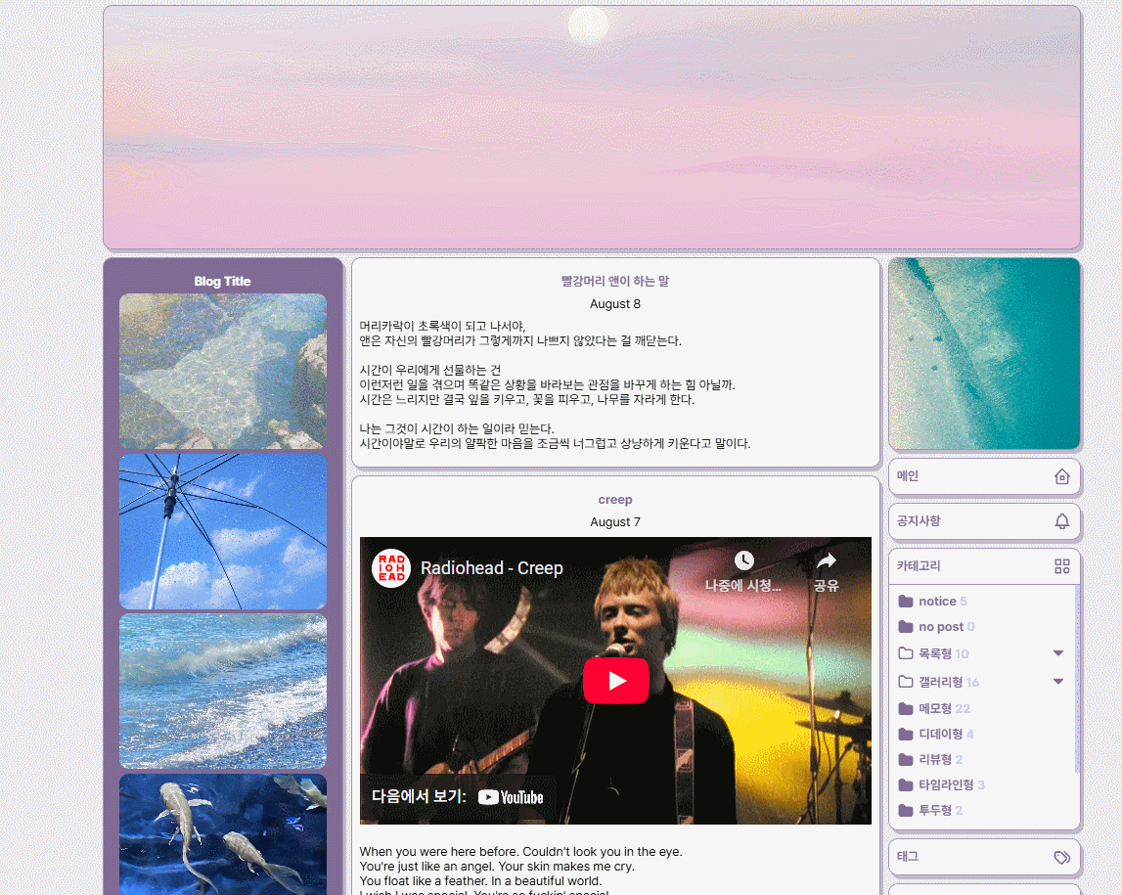Open the 메인 menu item
Image resolution: width=1122 pixels, height=895 pixels.
click(984, 476)
